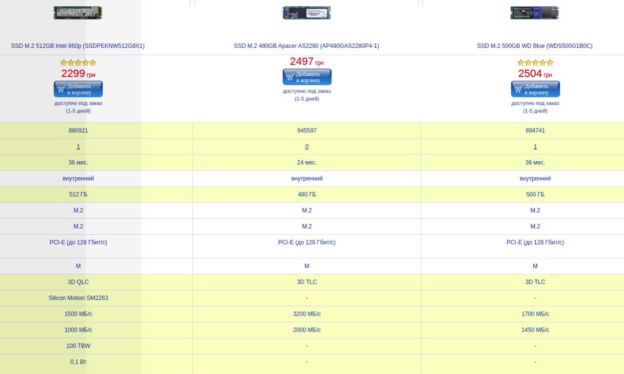Open the Intel 660p SSD product thumbnail
Viewport: 624px width, 374px height.
(78, 13)
